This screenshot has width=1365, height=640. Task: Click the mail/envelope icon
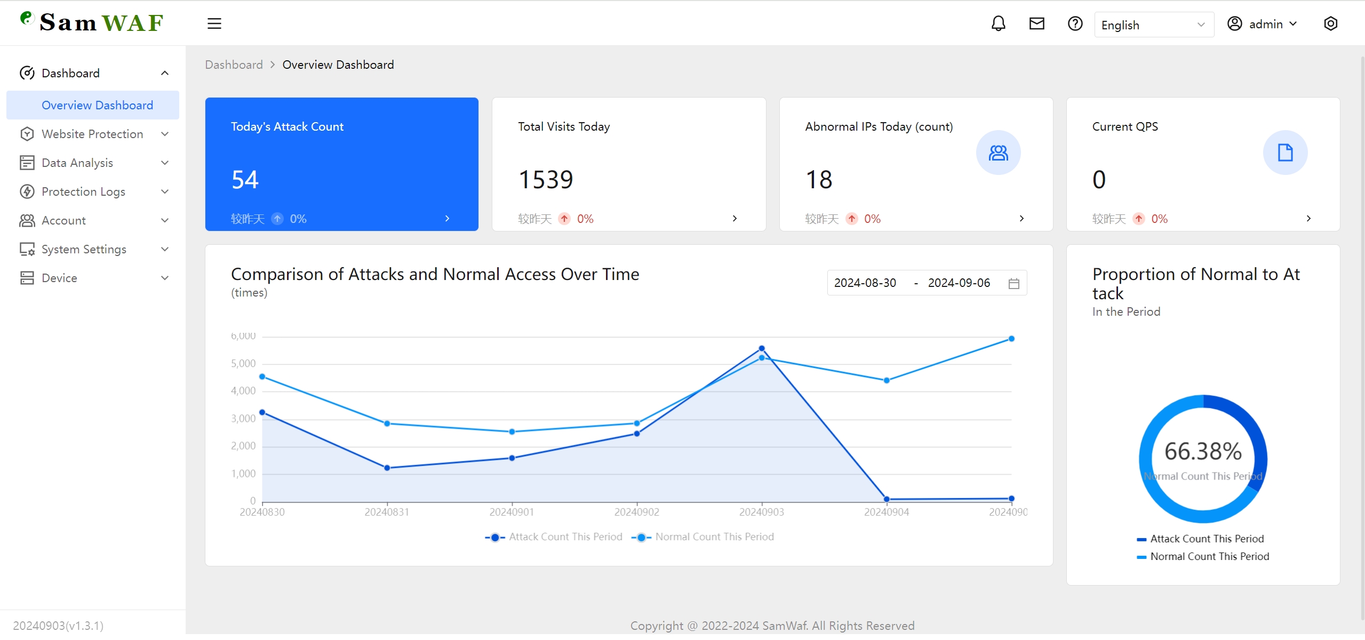(x=1037, y=23)
